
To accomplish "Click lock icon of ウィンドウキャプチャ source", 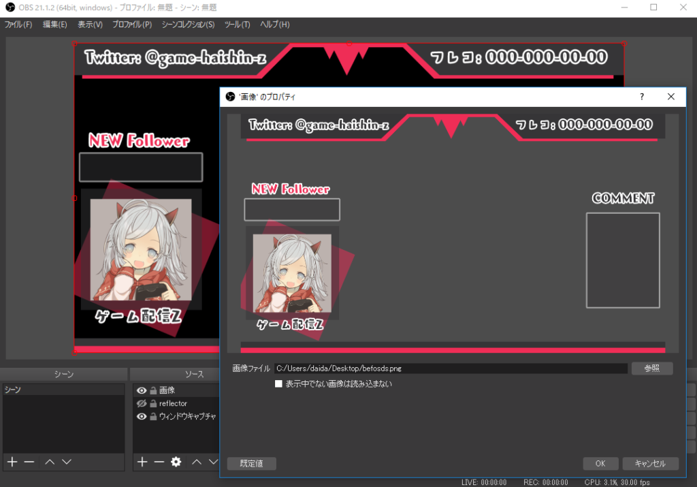I will click(153, 416).
